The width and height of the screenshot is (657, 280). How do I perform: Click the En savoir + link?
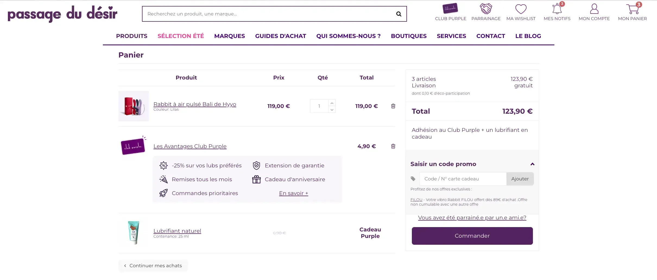[x=293, y=193]
